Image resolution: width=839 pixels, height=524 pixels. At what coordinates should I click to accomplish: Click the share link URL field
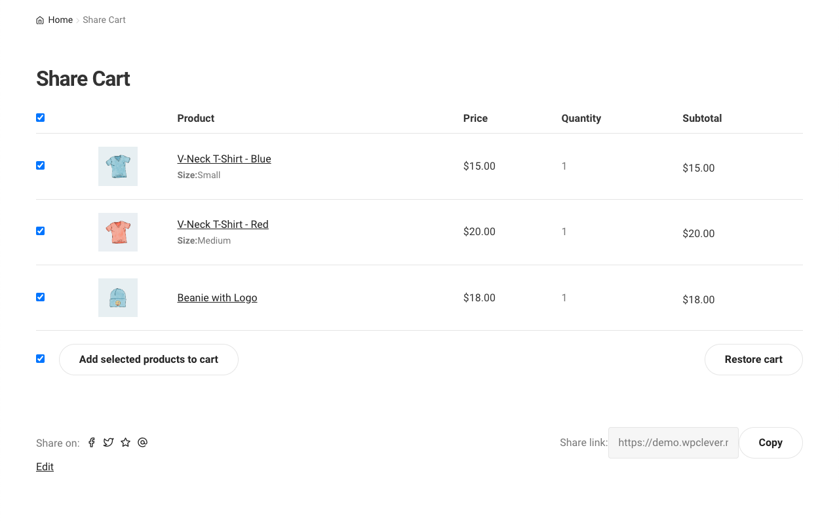point(673,443)
